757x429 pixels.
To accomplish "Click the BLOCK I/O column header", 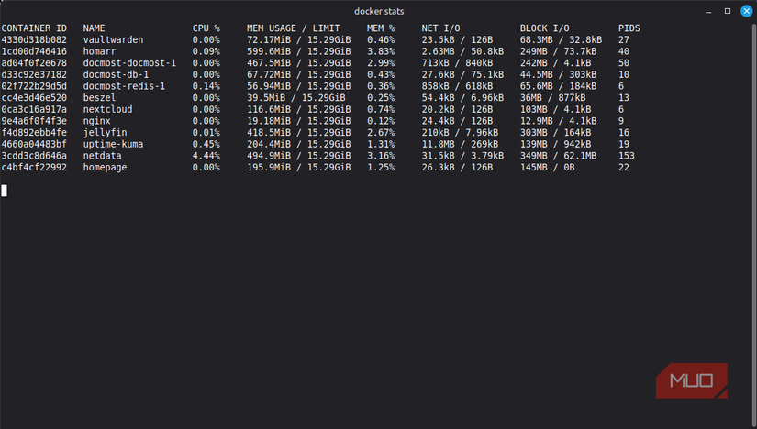I will (544, 28).
